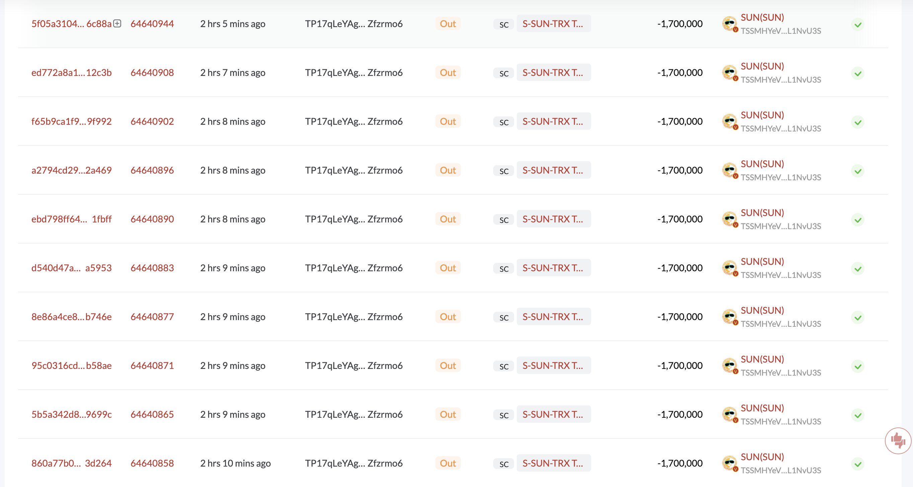The width and height of the screenshot is (913, 487).
Task: Open transaction hash ed772a8a1...12c3b
Action: click(x=72, y=73)
